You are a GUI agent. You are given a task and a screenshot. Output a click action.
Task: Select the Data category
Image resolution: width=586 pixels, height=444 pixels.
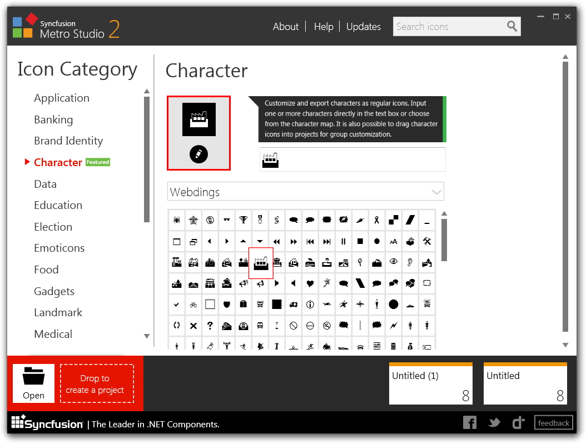(x=45, y=184)
